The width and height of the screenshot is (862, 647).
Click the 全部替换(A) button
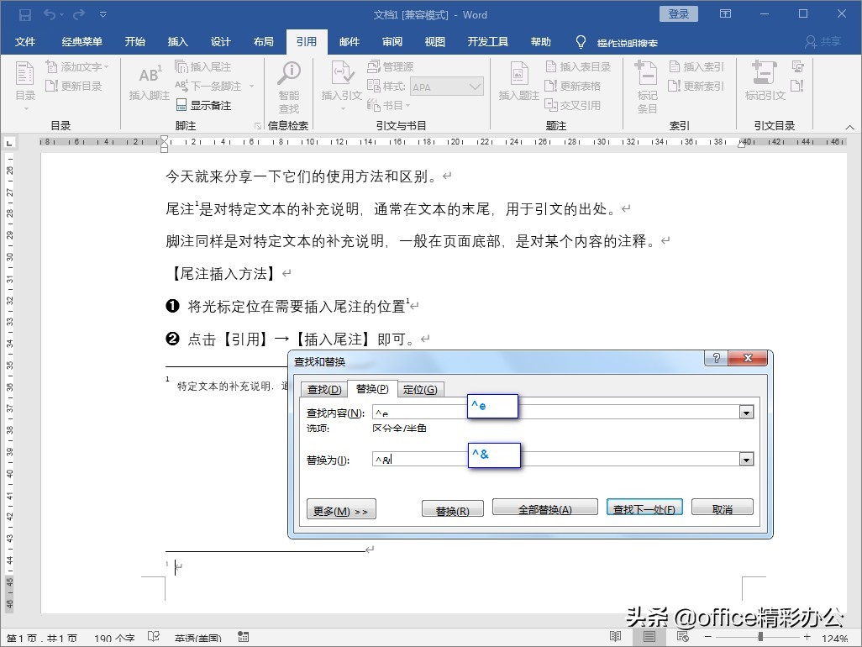pyautogui.click(x=544, y=509)
